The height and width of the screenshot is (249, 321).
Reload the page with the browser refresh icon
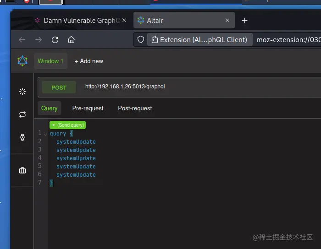click(55, 40)
